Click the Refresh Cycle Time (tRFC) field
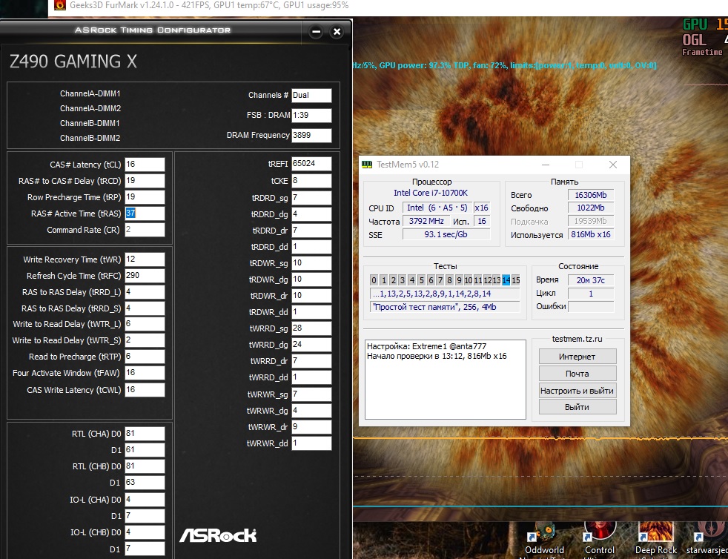This screenshot has width=728, height=559. point(145,275)
